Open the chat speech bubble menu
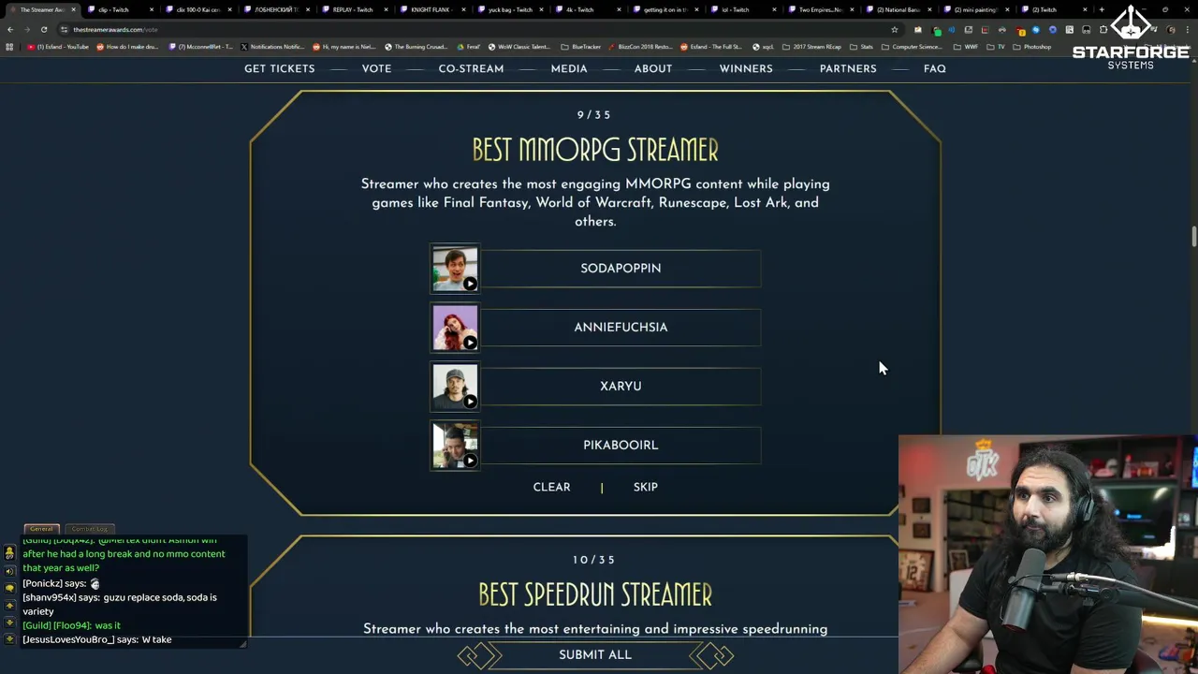This screenshot has height=674, width=1198. 9,588
